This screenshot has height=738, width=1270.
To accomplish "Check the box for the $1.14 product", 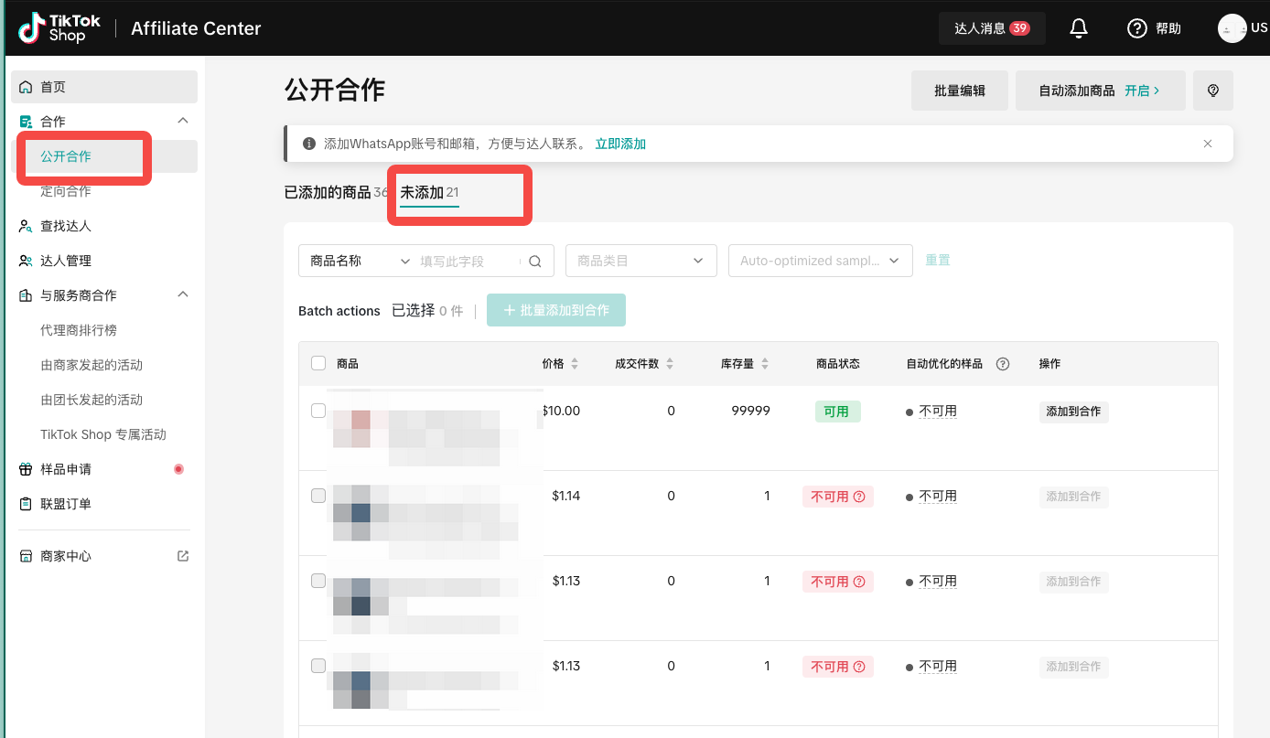I will (318, 496).
